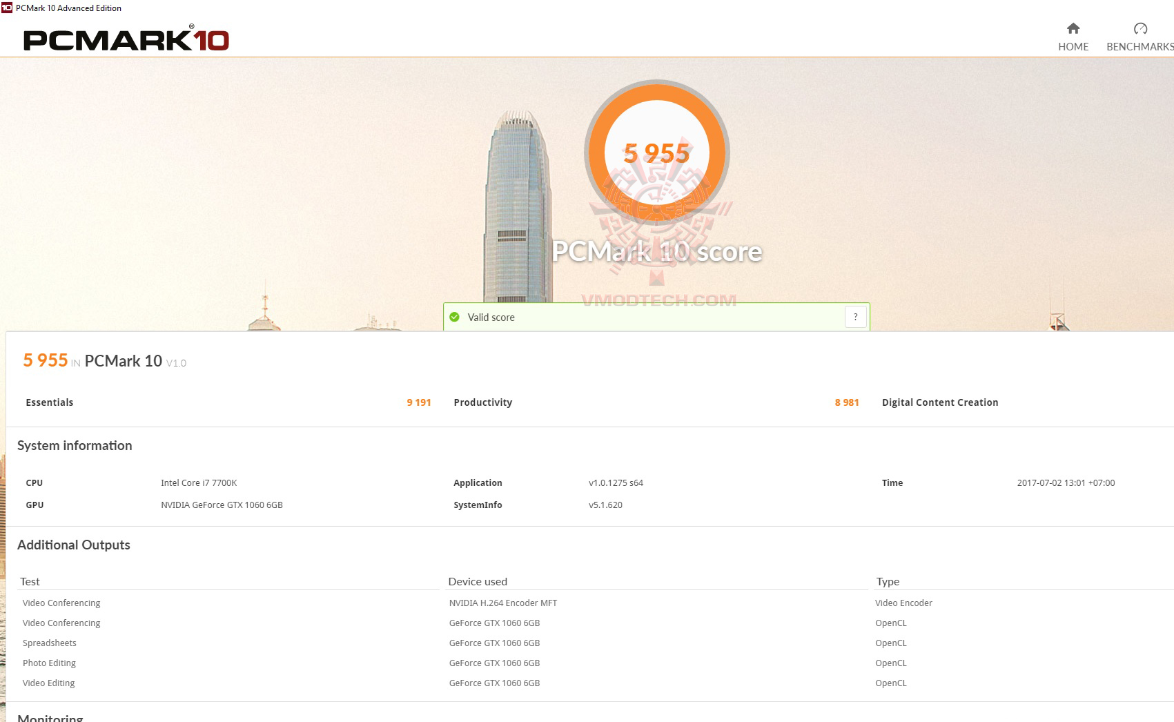Click the GeForce GTX 1060 6GB device for Spreadsheets
Image resolution: width=1174 pixels, height=722 pixels.
tap(494, 643)
